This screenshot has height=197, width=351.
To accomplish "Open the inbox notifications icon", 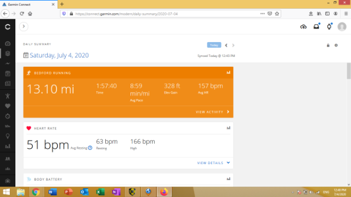I will (x=316, y=27).
